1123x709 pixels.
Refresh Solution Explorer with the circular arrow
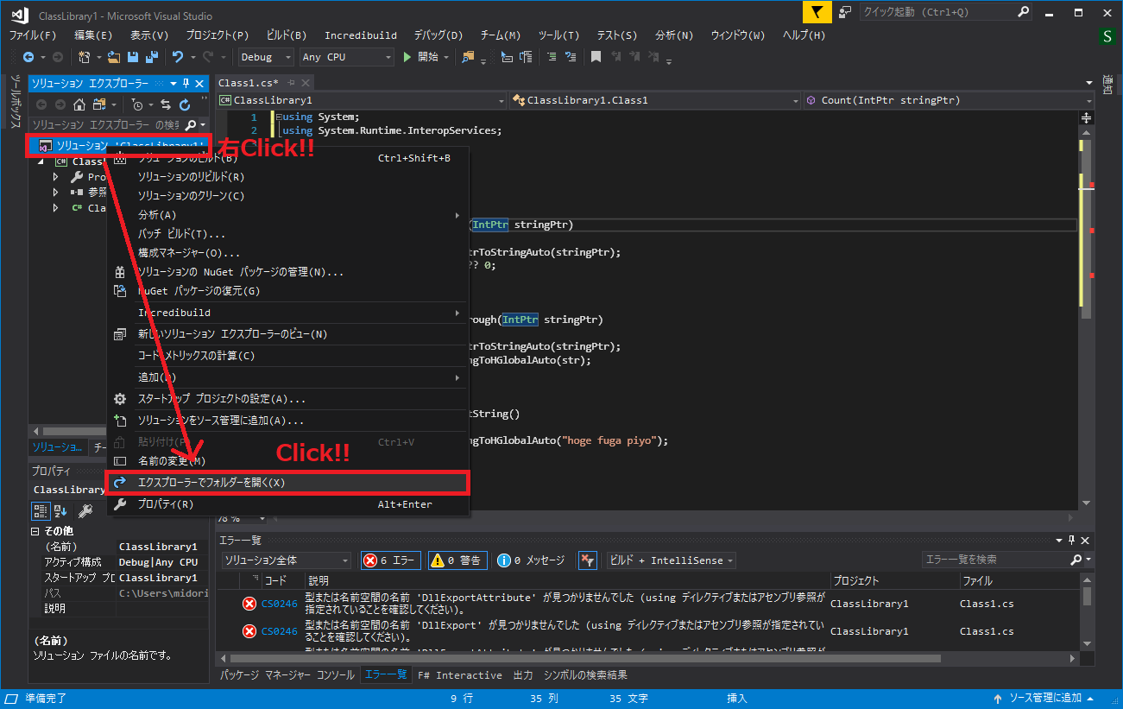pyautogui.click(x=185, y=104)
